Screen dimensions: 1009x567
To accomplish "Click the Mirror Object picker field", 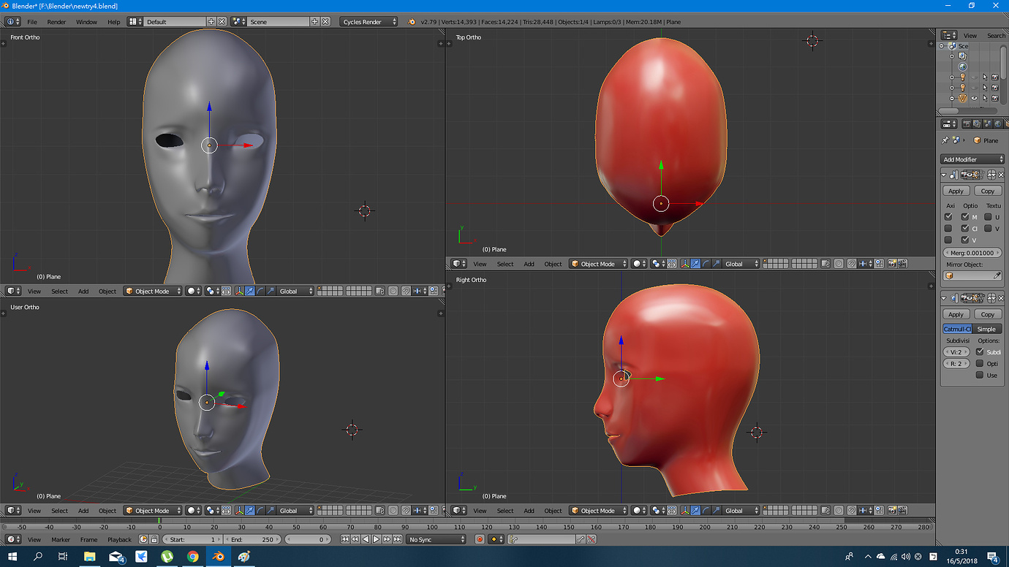I will pyautogui.click(x=972, y=275).
